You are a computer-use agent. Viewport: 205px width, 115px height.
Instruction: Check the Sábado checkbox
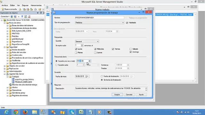(x=131, y=49)
